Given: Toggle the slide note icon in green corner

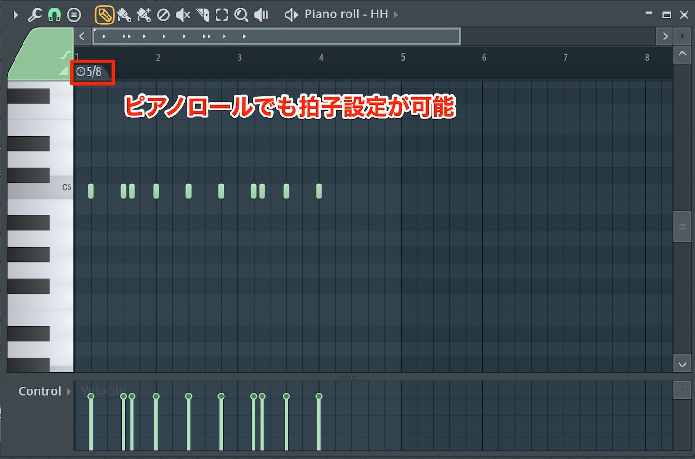Looking at the screenshot, I should coord(66,55).
